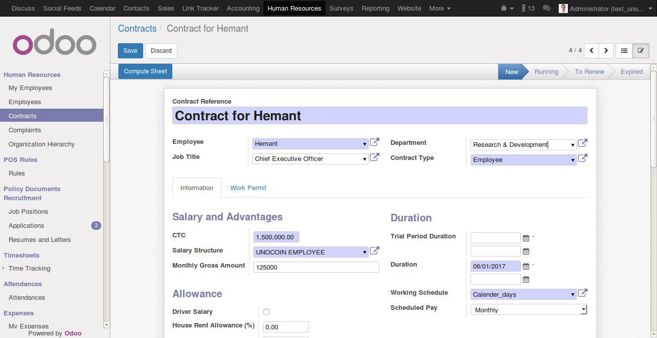
Task: Expand the Department dropdown
Action: click(x=573, y=145)
